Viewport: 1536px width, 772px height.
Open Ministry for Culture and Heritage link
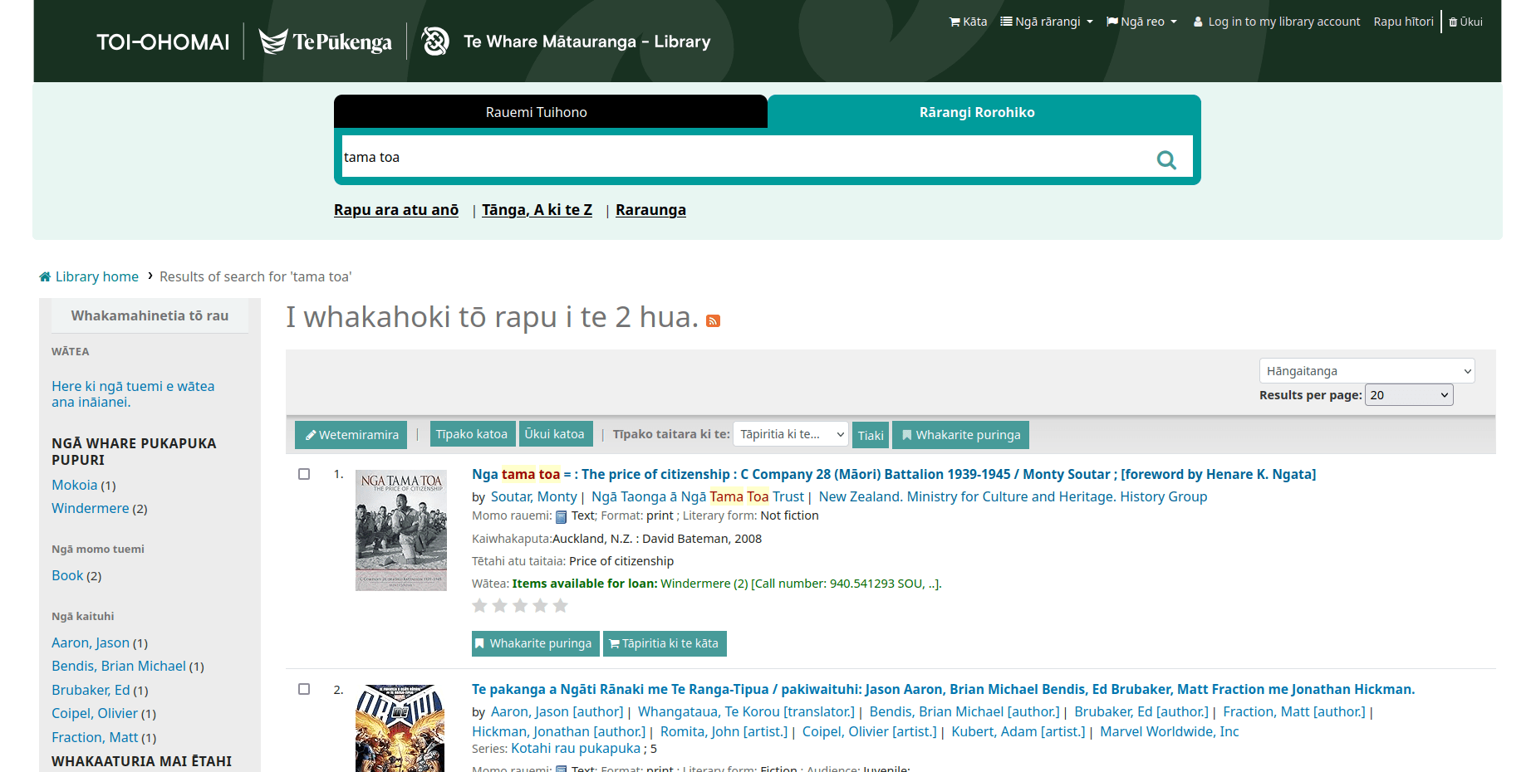(1013, 496)
